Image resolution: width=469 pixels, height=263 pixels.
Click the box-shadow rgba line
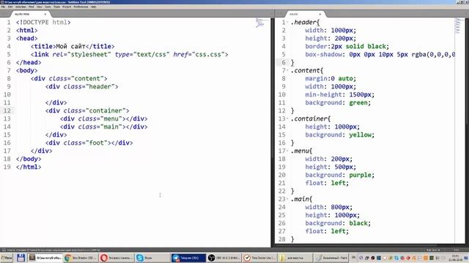[x=380, y=55]
